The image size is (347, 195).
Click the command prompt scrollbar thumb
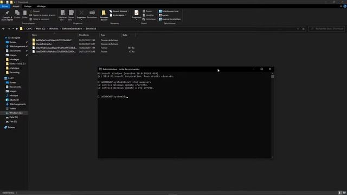click(x=273, y=76)
